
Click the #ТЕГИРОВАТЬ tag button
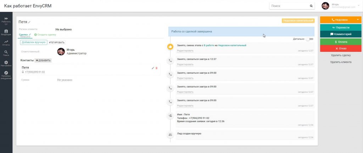click(57, 43)
